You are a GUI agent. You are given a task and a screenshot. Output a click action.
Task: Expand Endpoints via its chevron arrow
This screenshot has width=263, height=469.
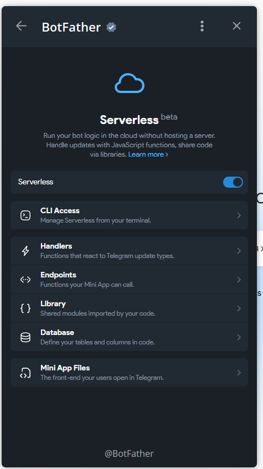click(239, 280)
